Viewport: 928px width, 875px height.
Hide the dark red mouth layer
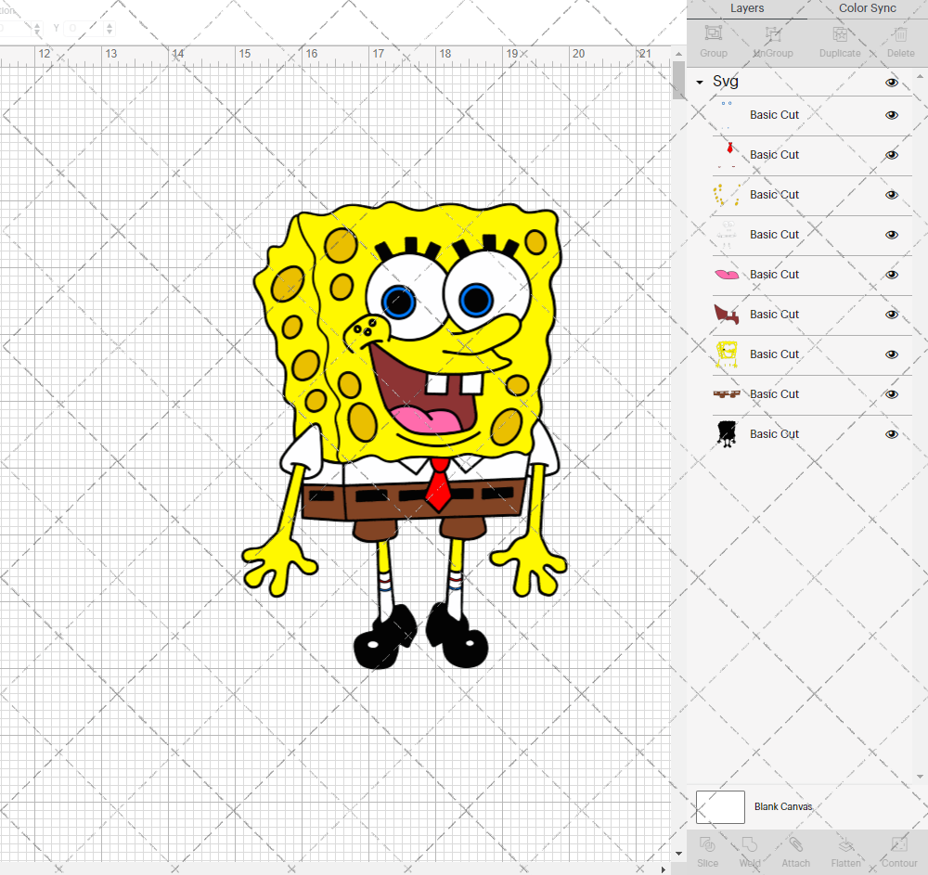891,315
